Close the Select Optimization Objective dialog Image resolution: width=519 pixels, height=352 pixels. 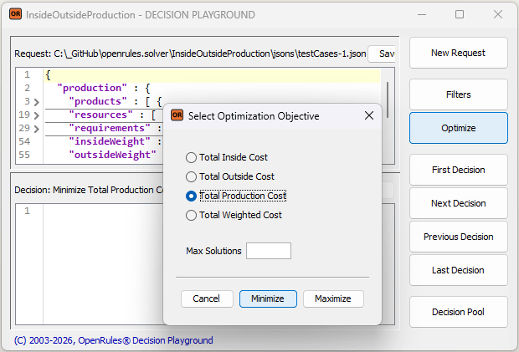(369, 116)
